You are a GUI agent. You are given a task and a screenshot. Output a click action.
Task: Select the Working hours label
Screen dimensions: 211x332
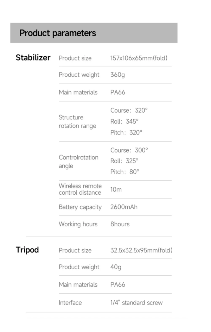point(78,224)
